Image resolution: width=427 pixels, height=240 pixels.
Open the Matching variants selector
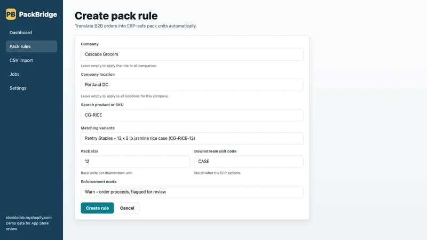tap(192, 138)
